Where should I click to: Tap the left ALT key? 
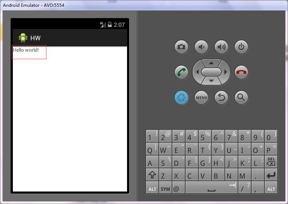(152, 187)
